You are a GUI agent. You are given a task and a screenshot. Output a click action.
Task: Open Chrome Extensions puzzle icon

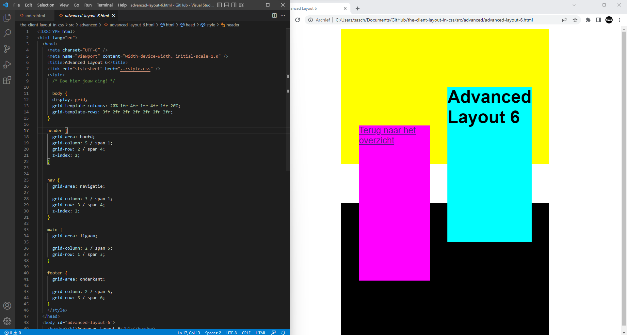point(588,20)
